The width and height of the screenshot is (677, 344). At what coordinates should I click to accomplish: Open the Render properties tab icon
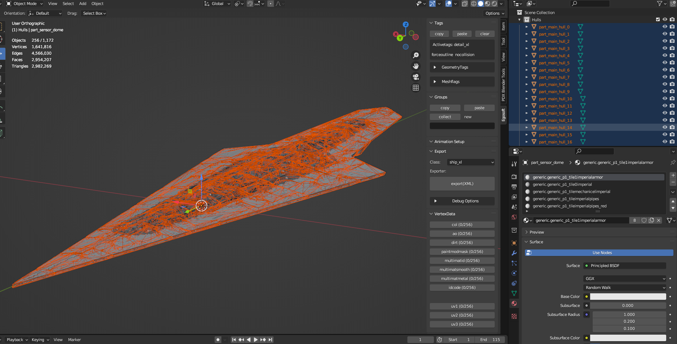coord(514,177)
